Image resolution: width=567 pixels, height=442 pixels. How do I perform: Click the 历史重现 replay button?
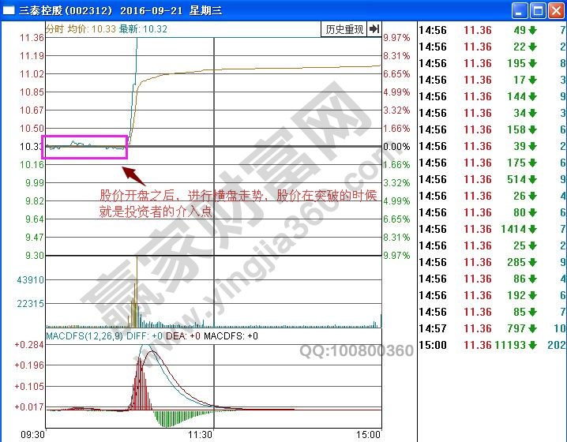click(344, 29)
